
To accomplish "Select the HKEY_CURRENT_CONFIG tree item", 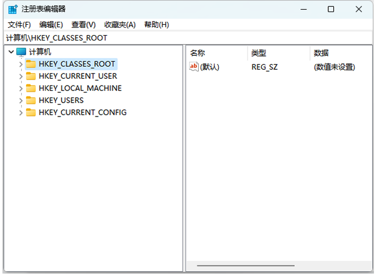I will pos(82,113).
